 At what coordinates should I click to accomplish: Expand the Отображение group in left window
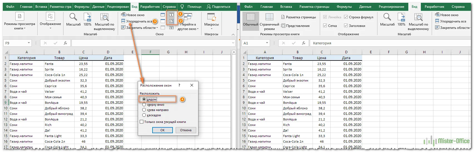[x=50, y=21]
